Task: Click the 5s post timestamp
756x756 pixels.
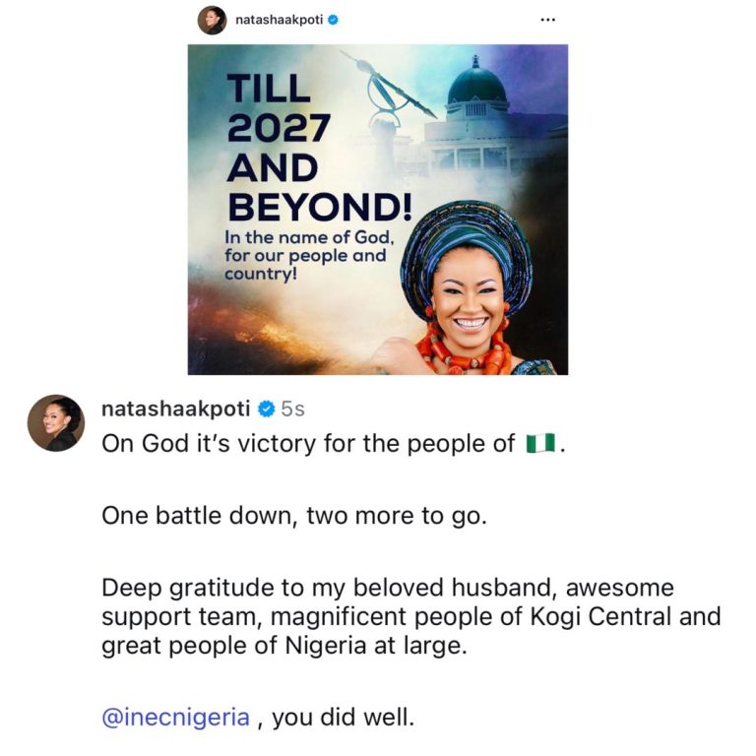Action: (292, 409)
